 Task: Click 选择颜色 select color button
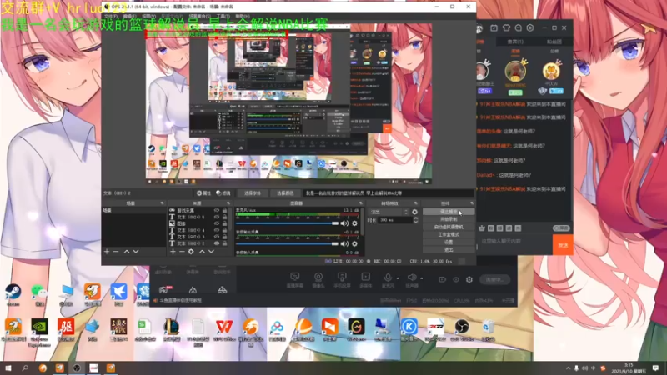click(285, 193)
